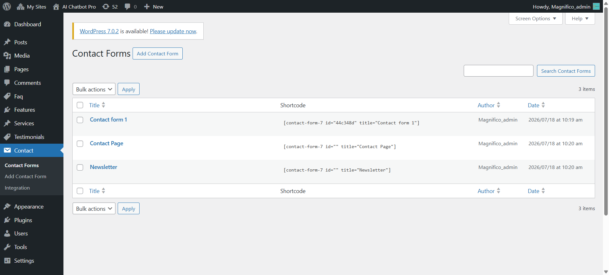Click the Pages icon in sidebar
609x275 pixels.
coord(7,69)
